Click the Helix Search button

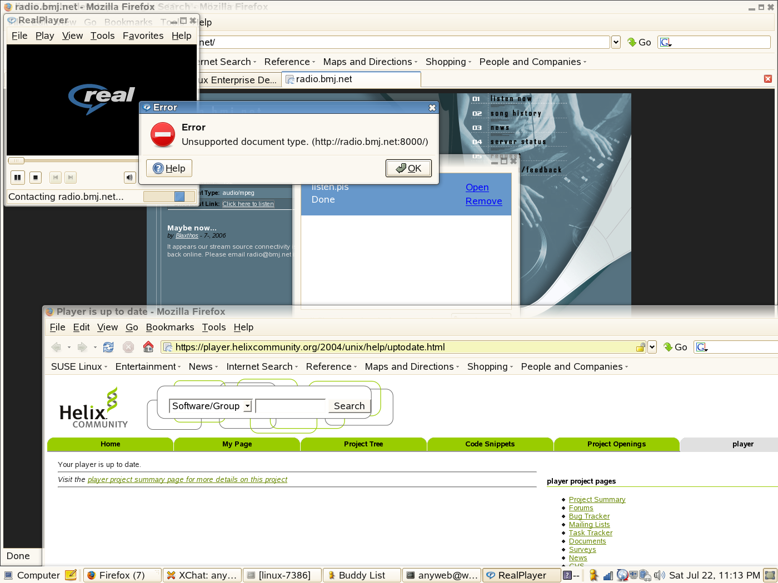(349, 406)
